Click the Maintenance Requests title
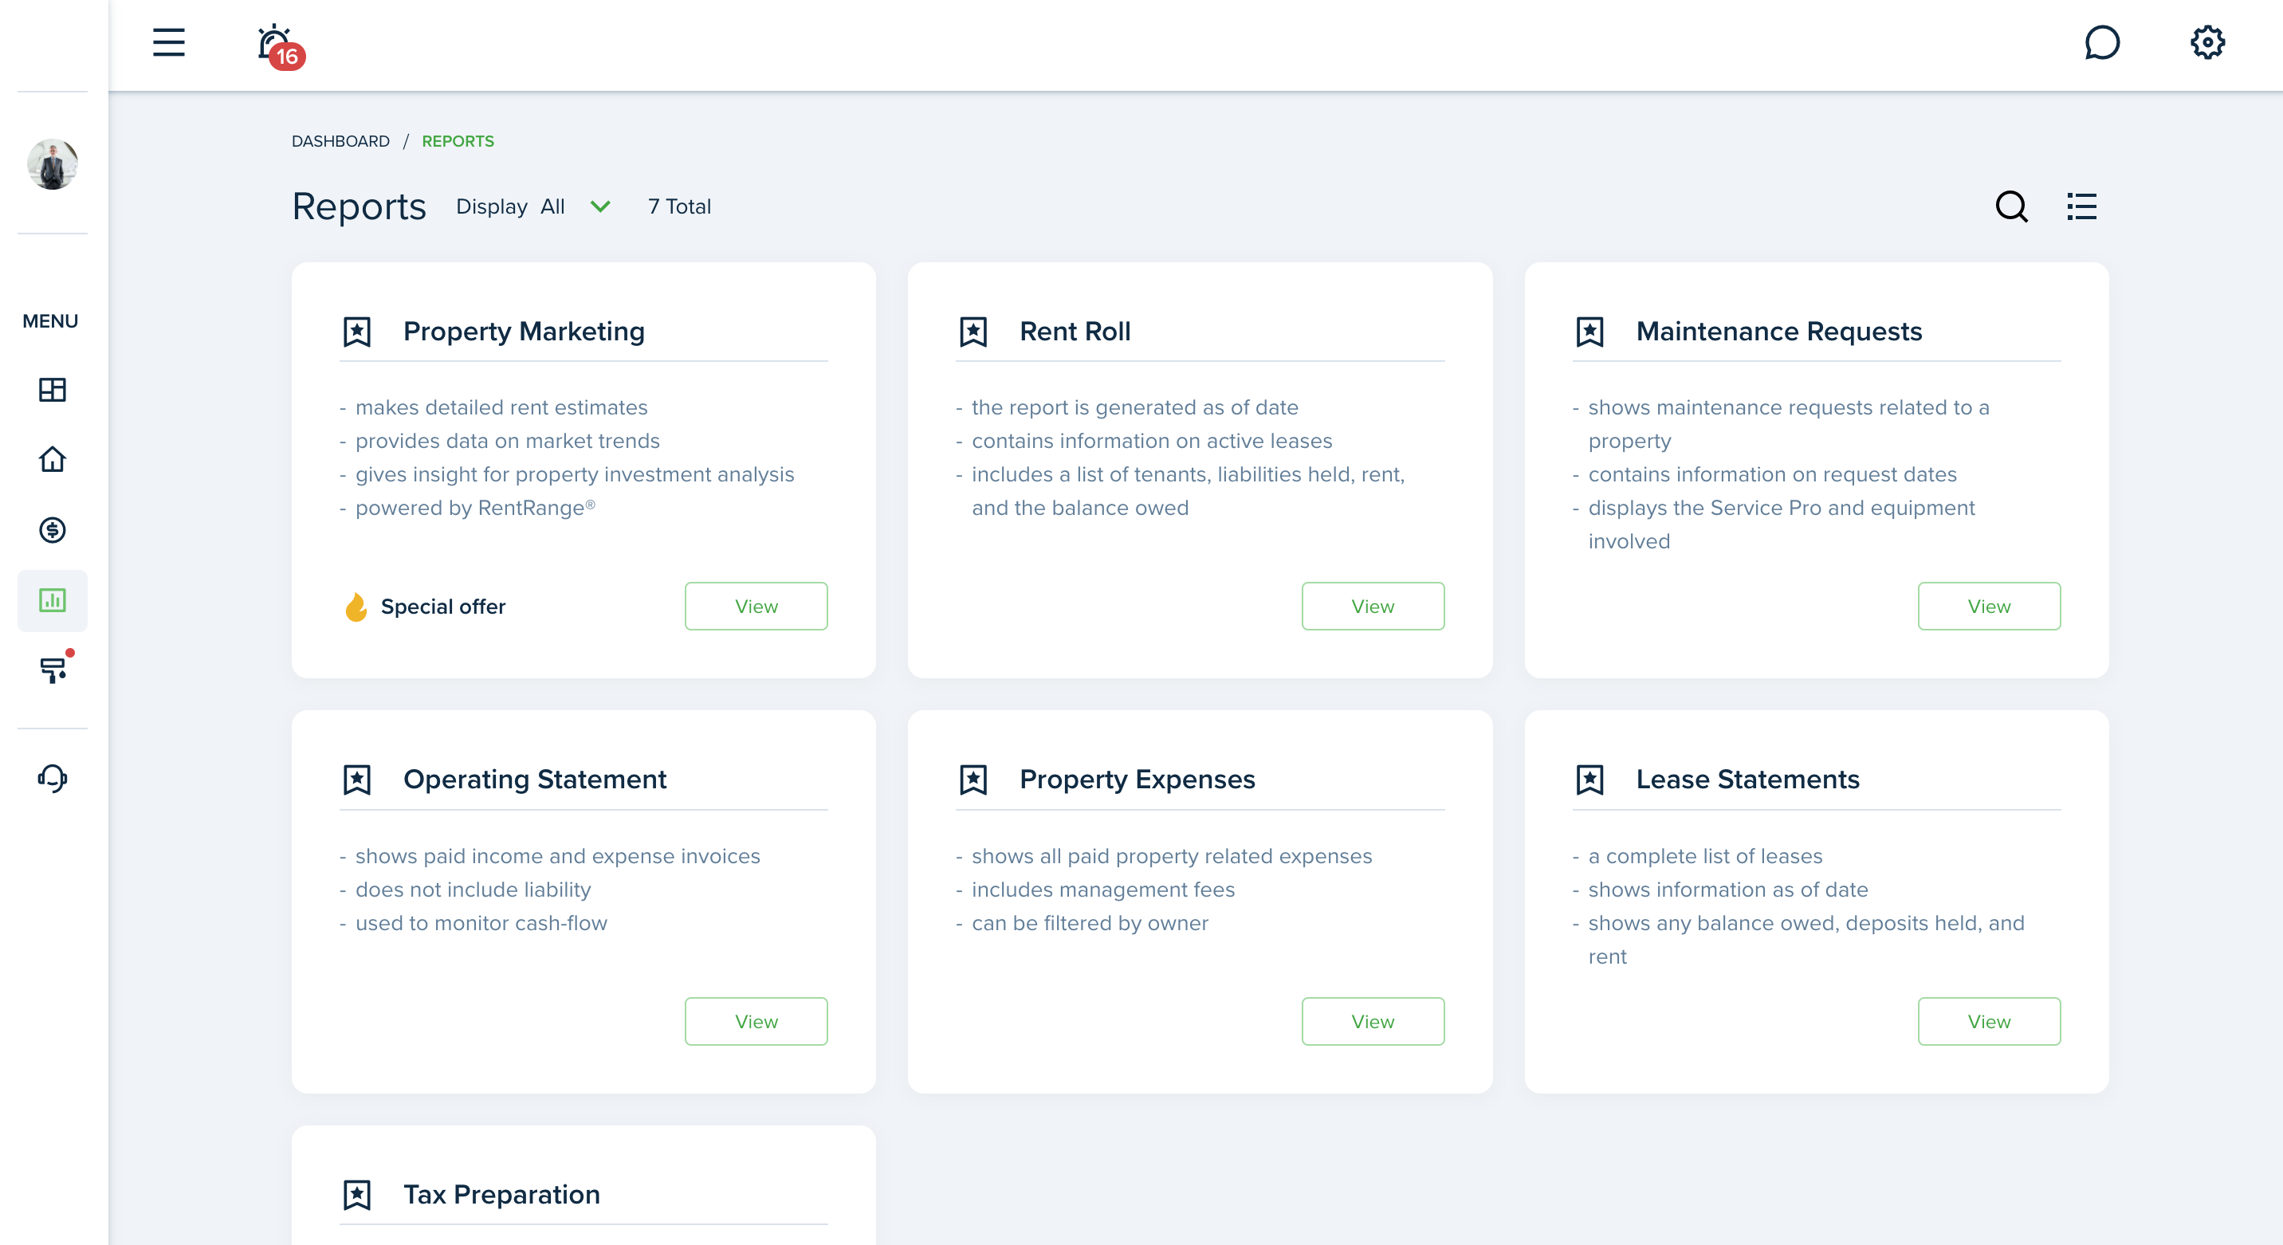This screenshot has width=2283, height=1245. [x=1778, y=332]
